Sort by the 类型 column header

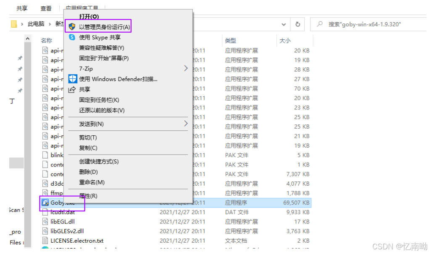tap(230, 41)
